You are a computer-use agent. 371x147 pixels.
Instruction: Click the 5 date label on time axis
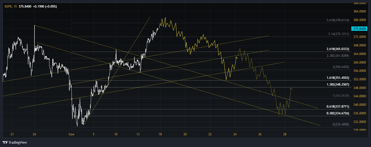click(93, 134)
